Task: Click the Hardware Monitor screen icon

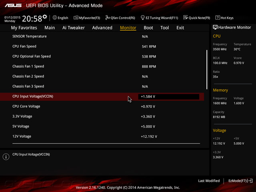Action: 215,27
